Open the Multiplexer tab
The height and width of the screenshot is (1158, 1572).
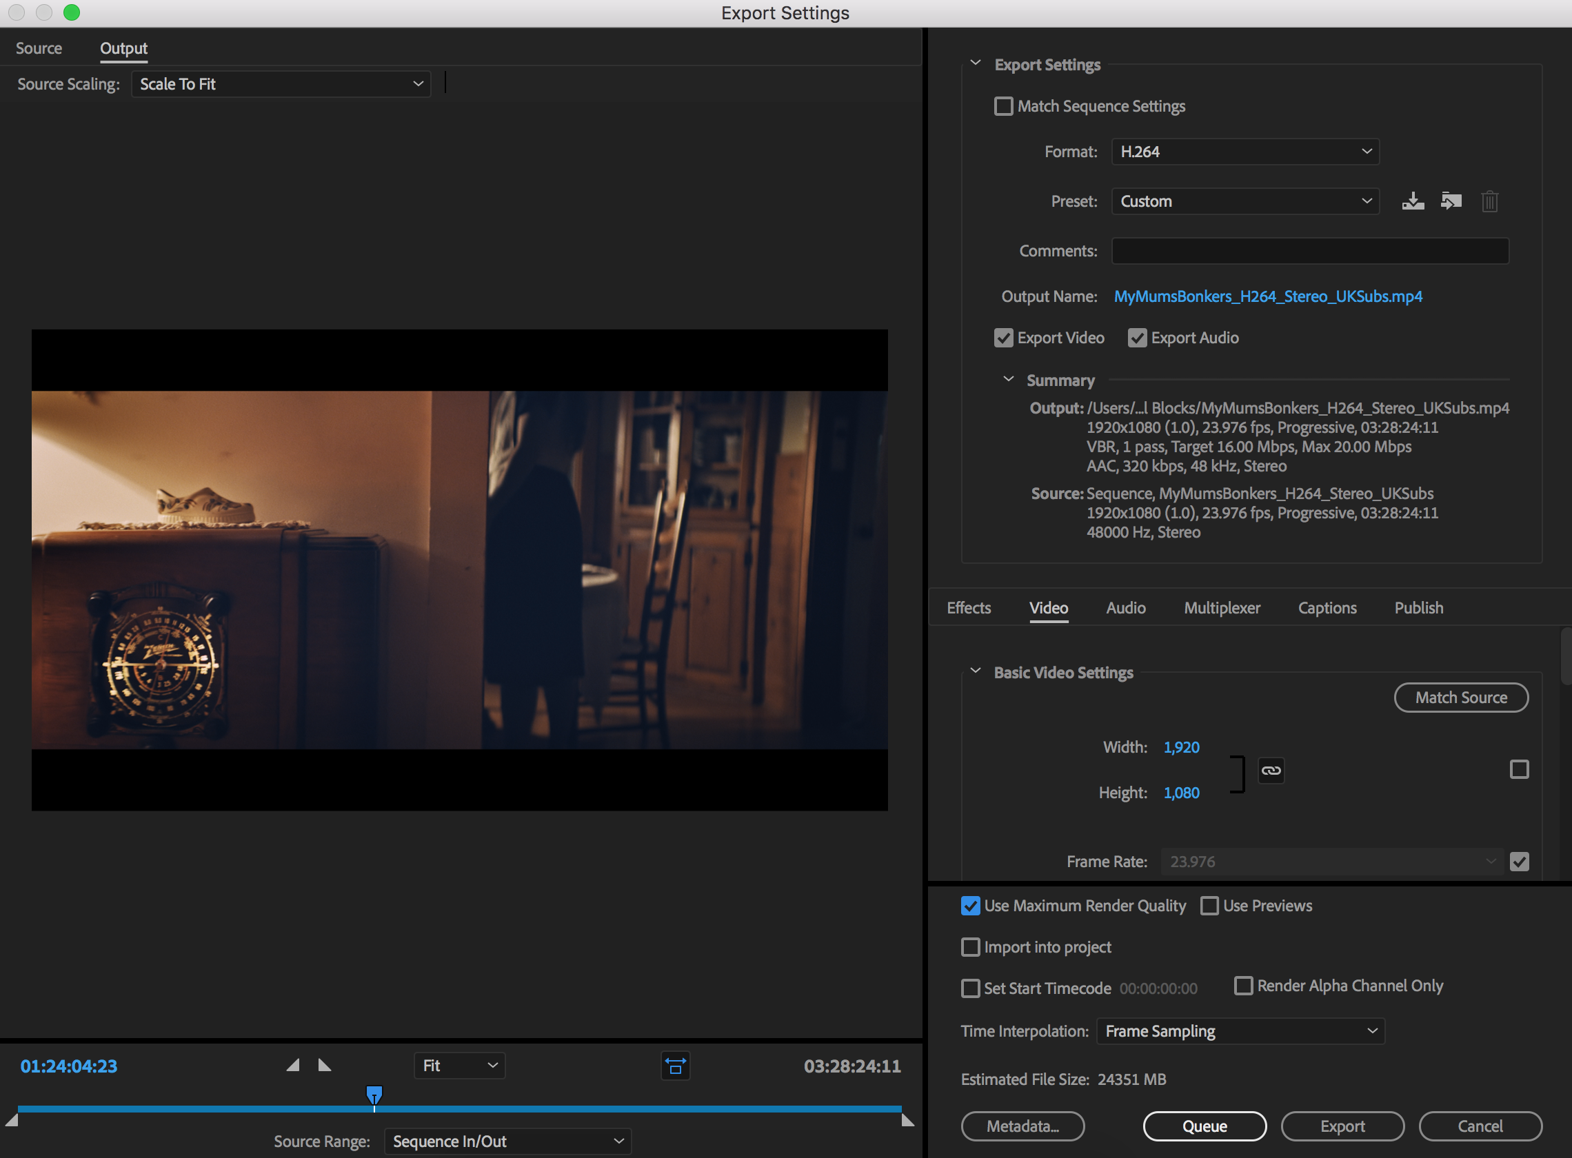1222,608
